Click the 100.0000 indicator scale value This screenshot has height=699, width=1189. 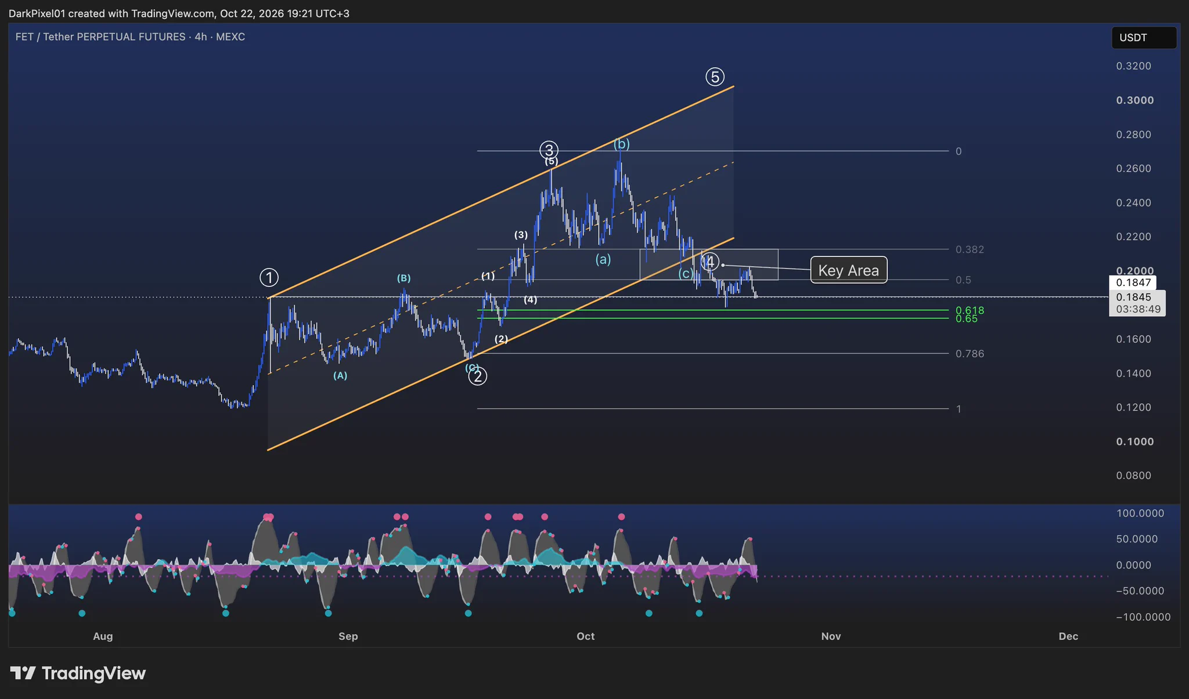pyautogui.click(x=1140, y=513)
